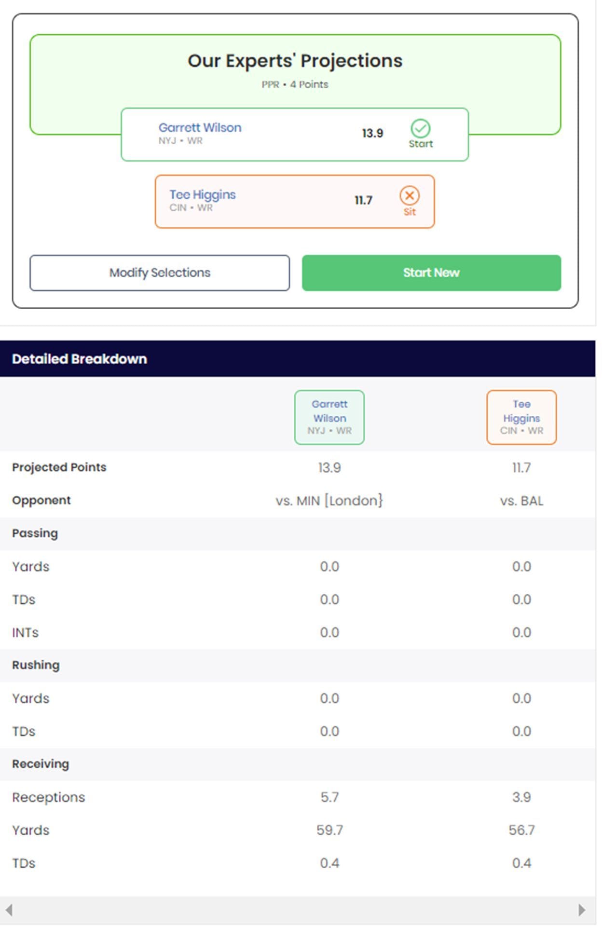603x926 pixels.
Task: Click the Rushing section row
Action: point(297,665)
